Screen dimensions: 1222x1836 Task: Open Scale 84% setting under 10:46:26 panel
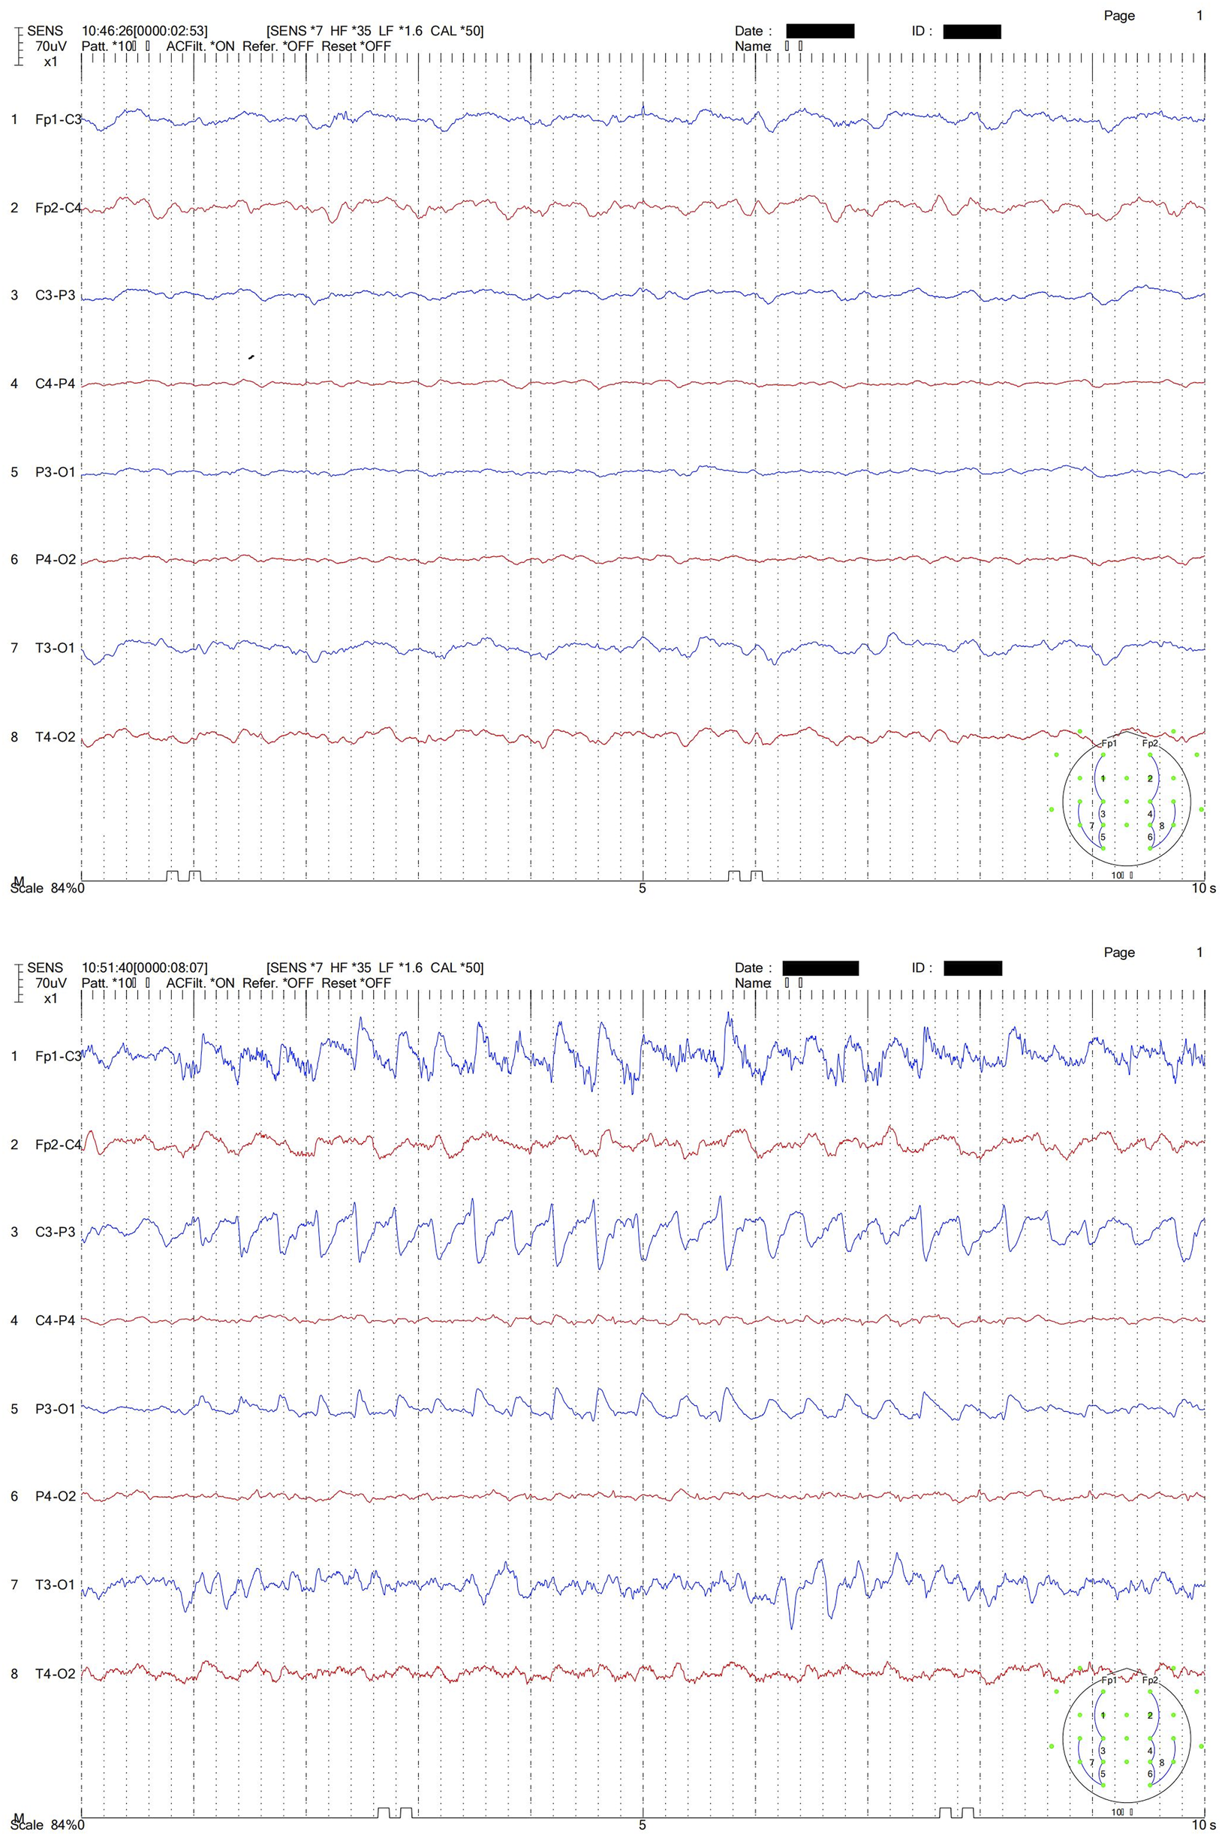click(x=44, y=888)
